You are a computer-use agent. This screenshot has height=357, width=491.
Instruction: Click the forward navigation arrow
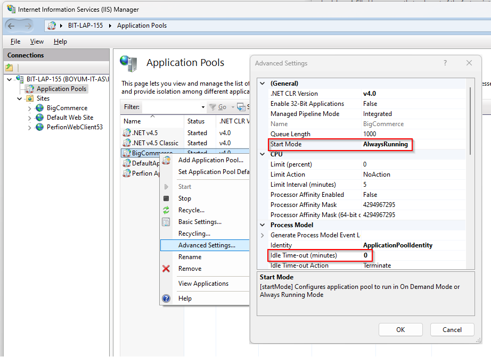pos(28,26)
